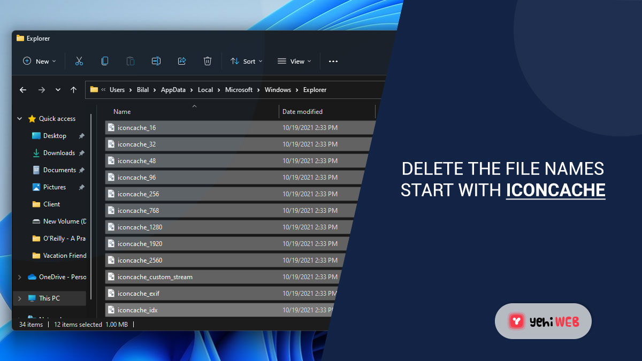The image size is (642, 361).
Task: Open the See more three-dots menu
Action: pos(333,62)
